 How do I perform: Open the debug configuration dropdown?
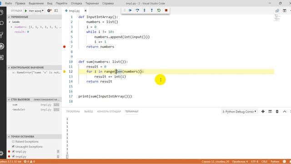coord(36,11)
